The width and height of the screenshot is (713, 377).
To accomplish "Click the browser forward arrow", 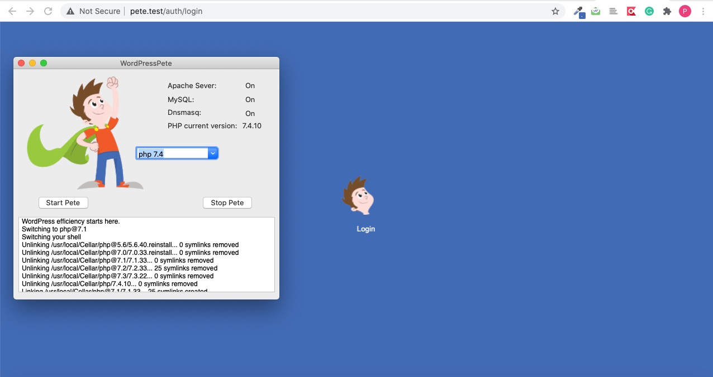I will [30, 11].
